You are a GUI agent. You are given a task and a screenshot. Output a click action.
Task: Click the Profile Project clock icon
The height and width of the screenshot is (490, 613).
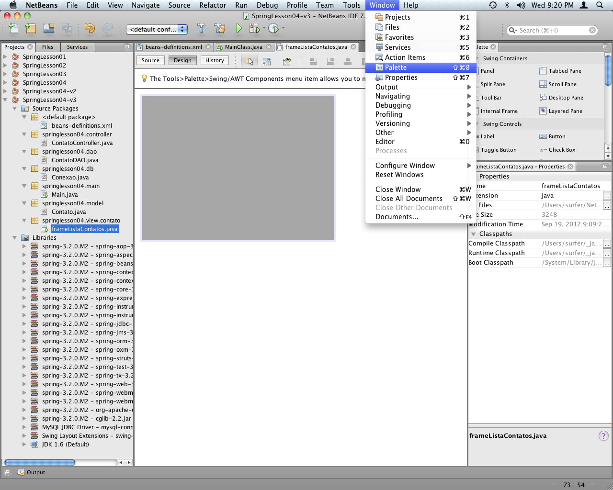[x=273, y=29]
